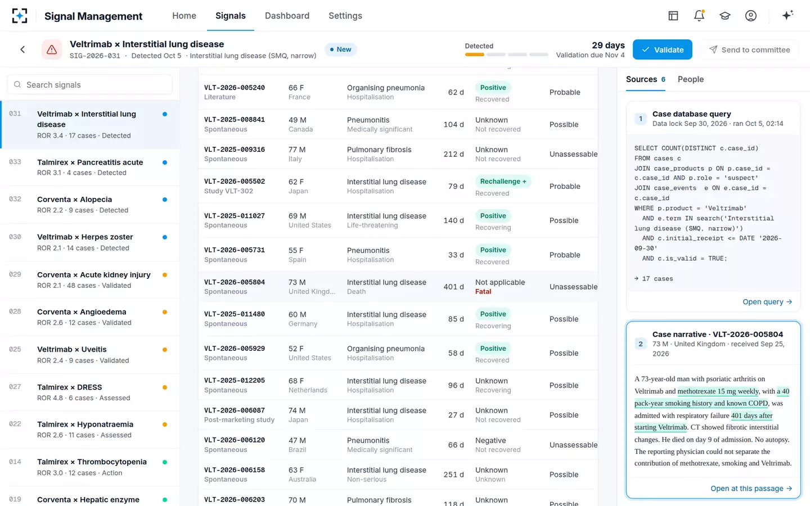Select the Talmirex × DRESS signal

pos(90,392)
